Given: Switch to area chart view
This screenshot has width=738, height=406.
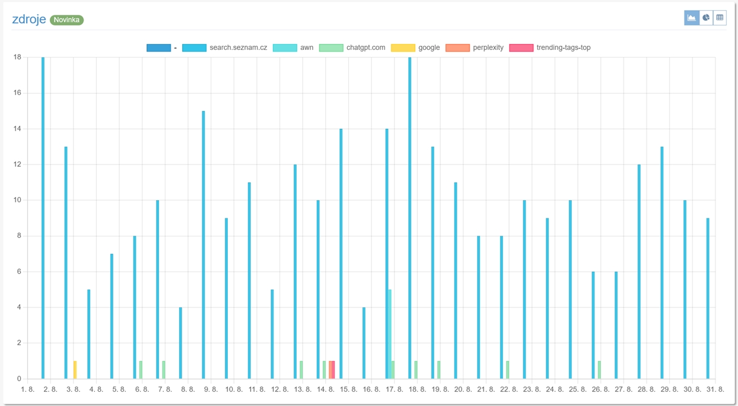Looking at the screenshot, I should pyautogui.click(x=691, y=18).
